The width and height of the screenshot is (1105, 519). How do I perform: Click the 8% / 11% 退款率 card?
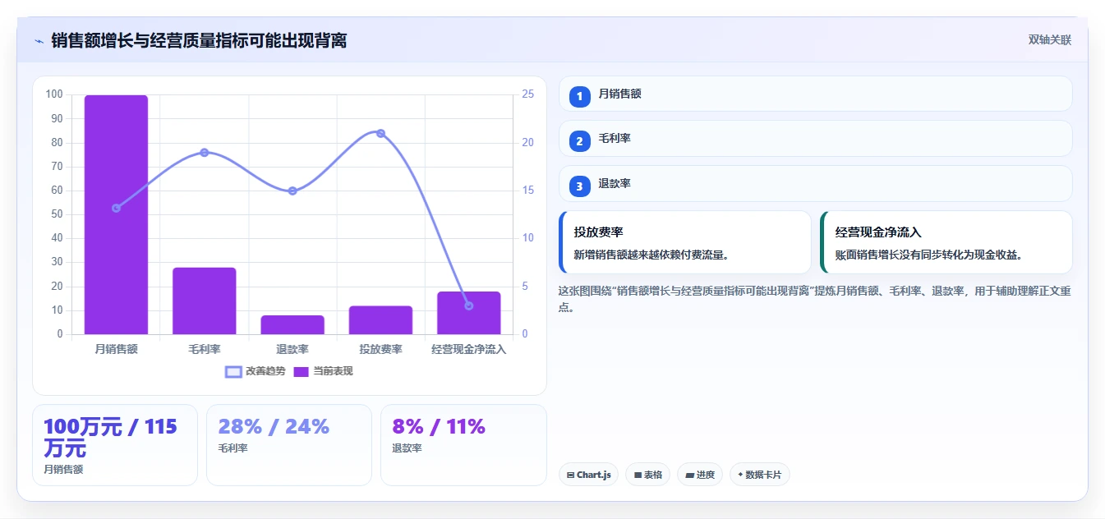click(x=463, y=445)
